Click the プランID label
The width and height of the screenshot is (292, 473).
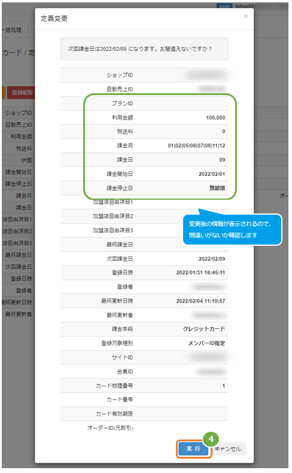pos(122,103)
